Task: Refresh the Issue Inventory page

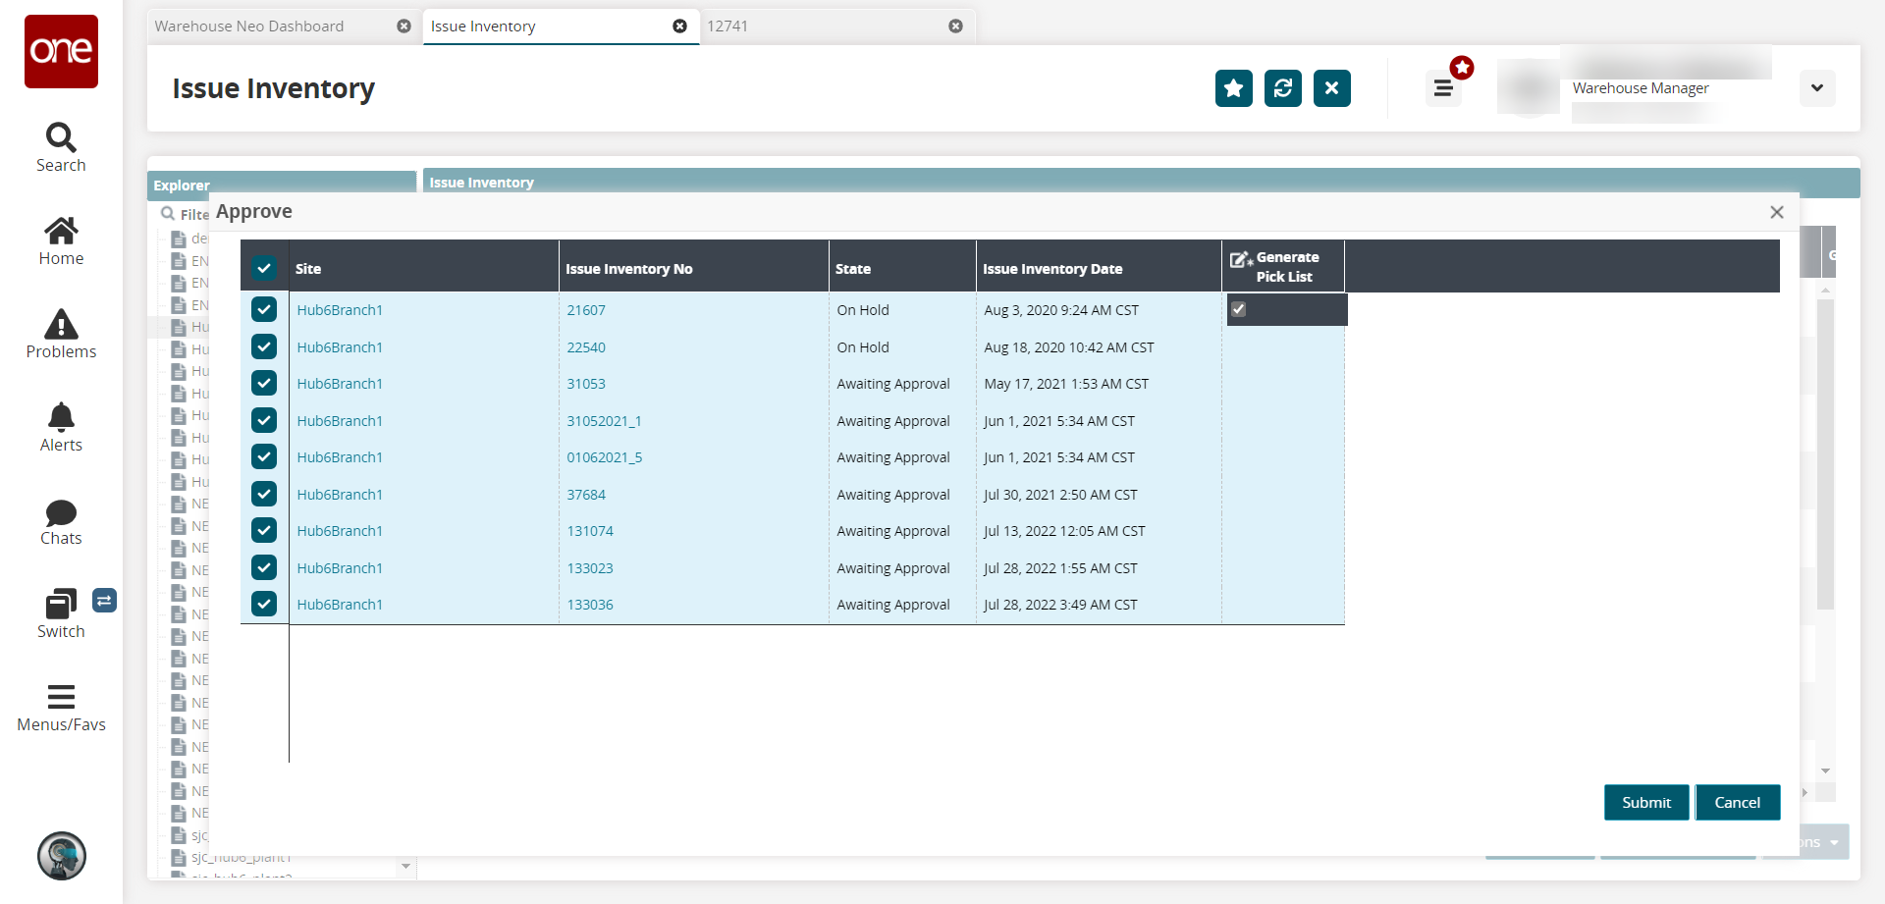Action: click(1282, 88)
